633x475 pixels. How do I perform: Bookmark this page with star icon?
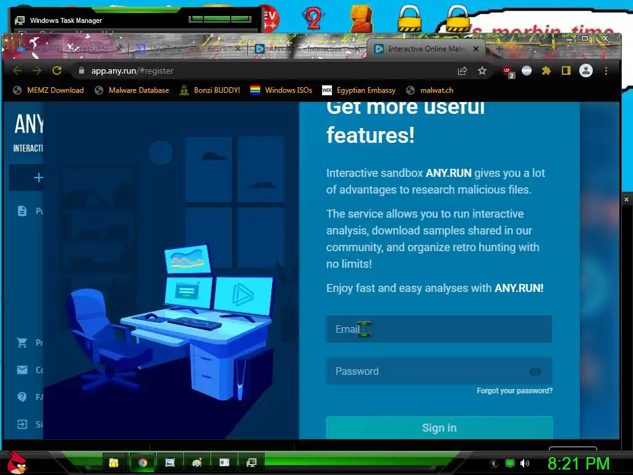[482, 71]
